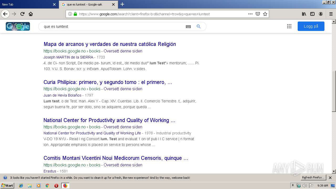Click the Firefox taskbar button

tap(65, 186)
